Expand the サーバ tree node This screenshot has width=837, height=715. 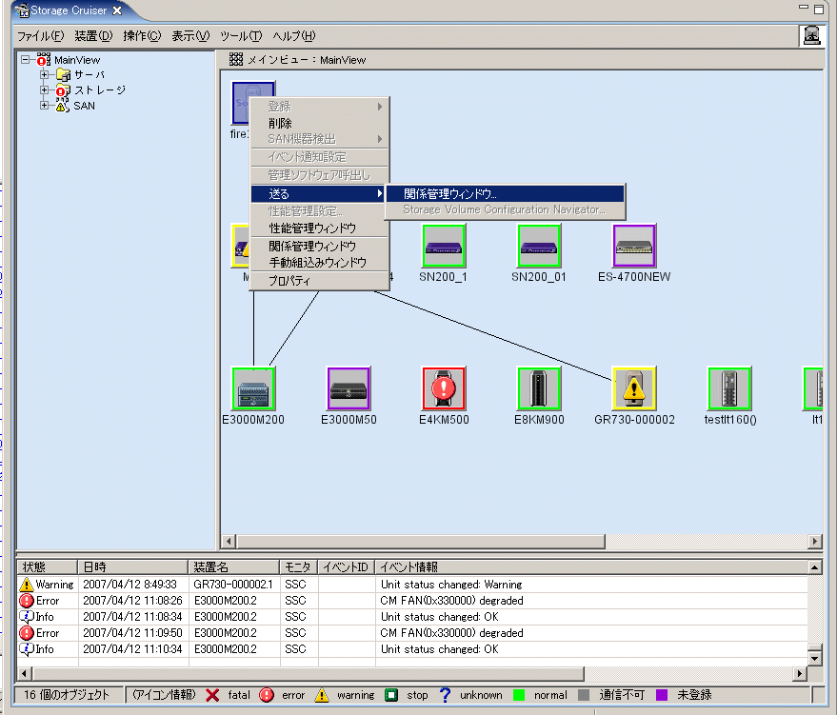tap(45, 75)
